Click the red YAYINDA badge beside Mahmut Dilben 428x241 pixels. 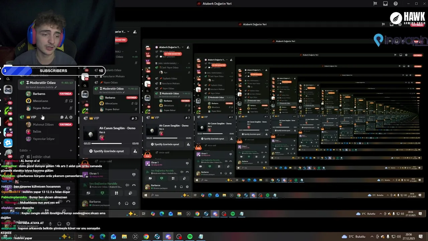[x=66, y=125]
